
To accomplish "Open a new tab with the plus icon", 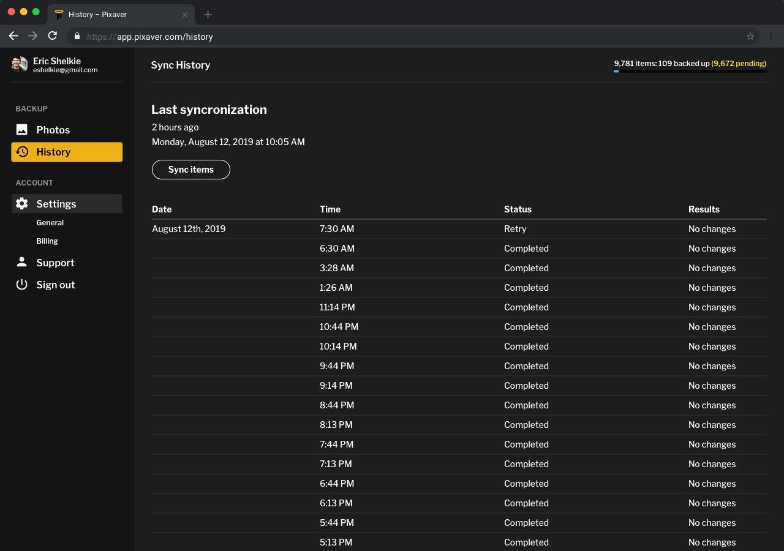I will [x=208, y=15].
